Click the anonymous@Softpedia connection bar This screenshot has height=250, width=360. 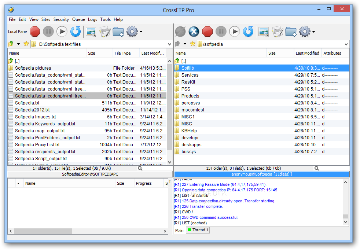(261, 174)
